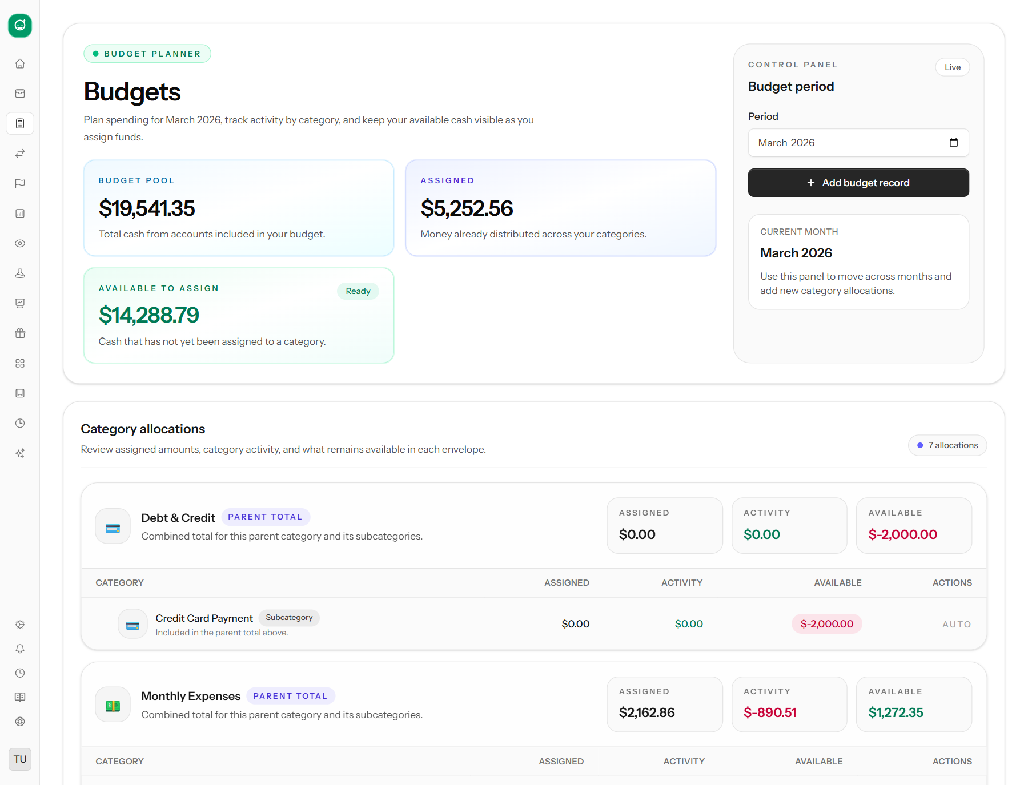Image resolution: width=1028 pixels, height=785 pixels.
Task: Click the Debt & Credit Activity value $0.00 card
Action: (x=789, y=526)
